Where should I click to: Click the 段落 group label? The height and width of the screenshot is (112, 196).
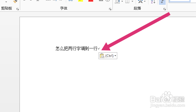137,8
